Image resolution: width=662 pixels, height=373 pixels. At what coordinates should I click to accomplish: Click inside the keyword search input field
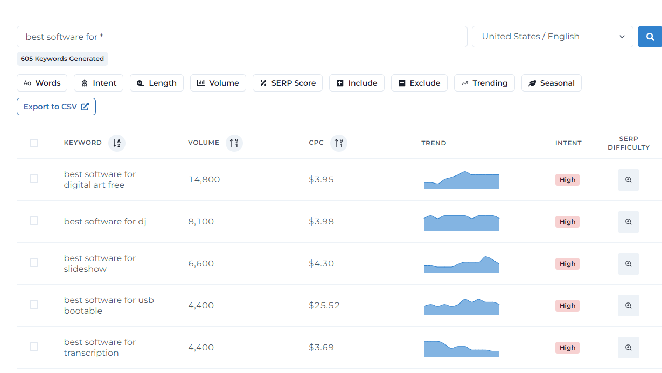click(x=242, y=36)
